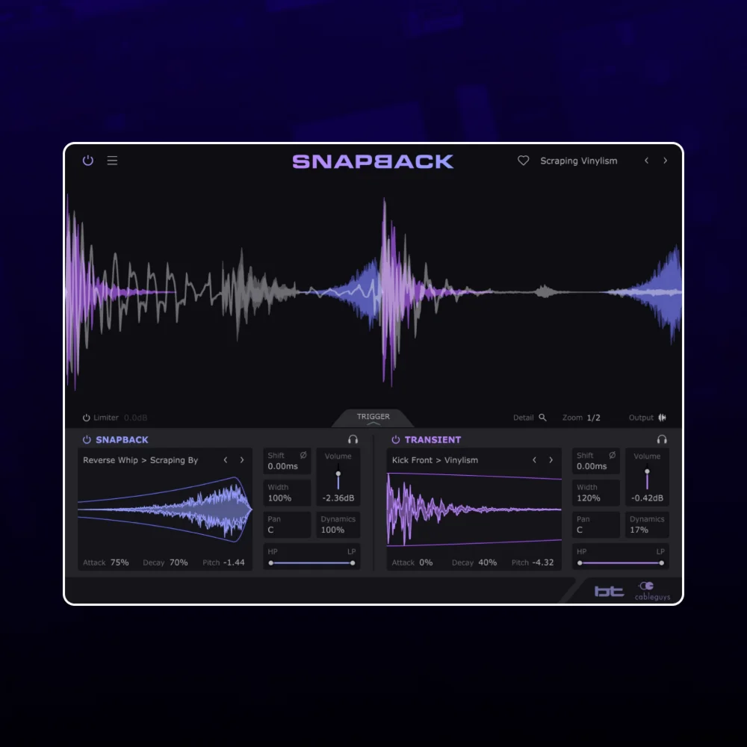Click the Detail magnifier icon
The width and height of the screenshot is (747, 747).
[542, 418]
